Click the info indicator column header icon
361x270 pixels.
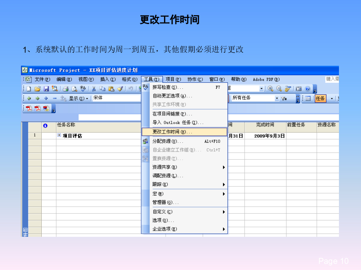45,126
